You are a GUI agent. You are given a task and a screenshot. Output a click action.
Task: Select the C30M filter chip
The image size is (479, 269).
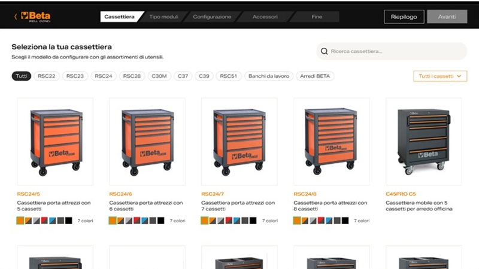tap(159, 76)
